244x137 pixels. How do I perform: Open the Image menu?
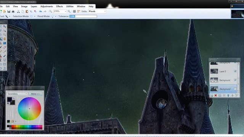[x=24, y=6]
